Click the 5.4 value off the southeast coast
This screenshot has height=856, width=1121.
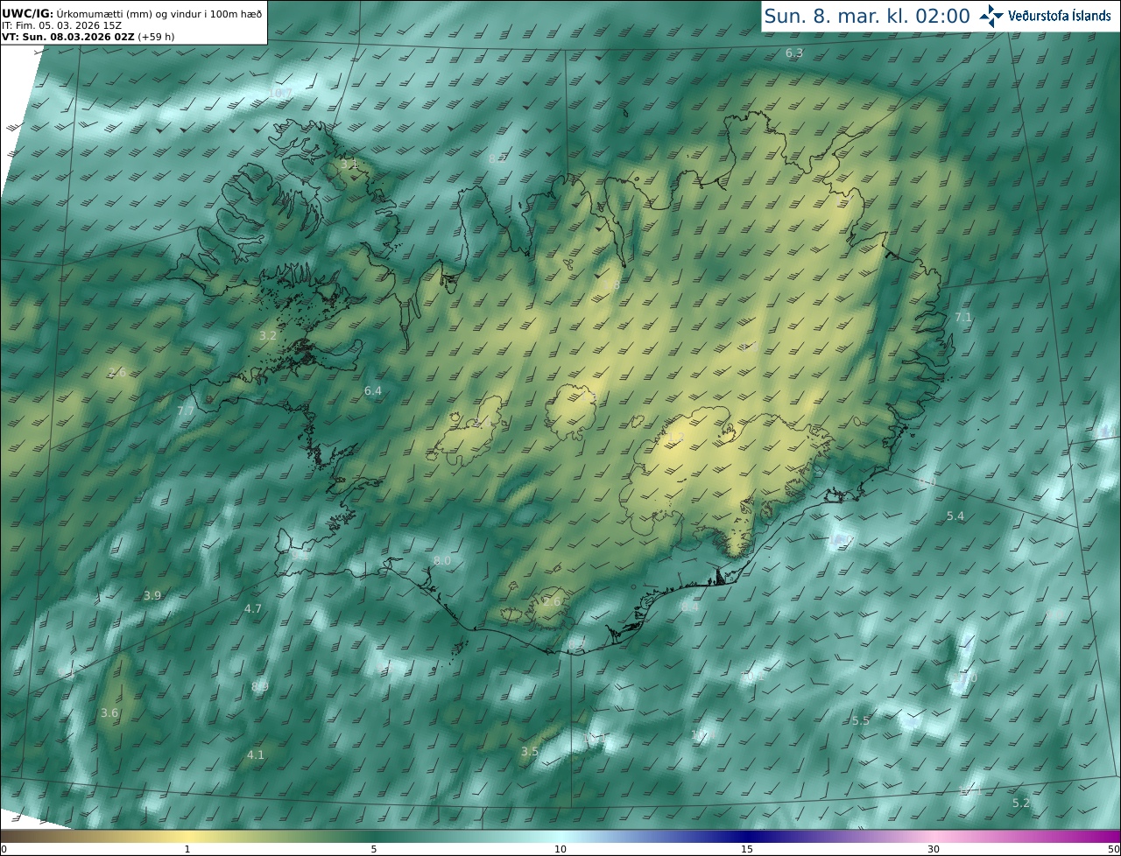955,516
